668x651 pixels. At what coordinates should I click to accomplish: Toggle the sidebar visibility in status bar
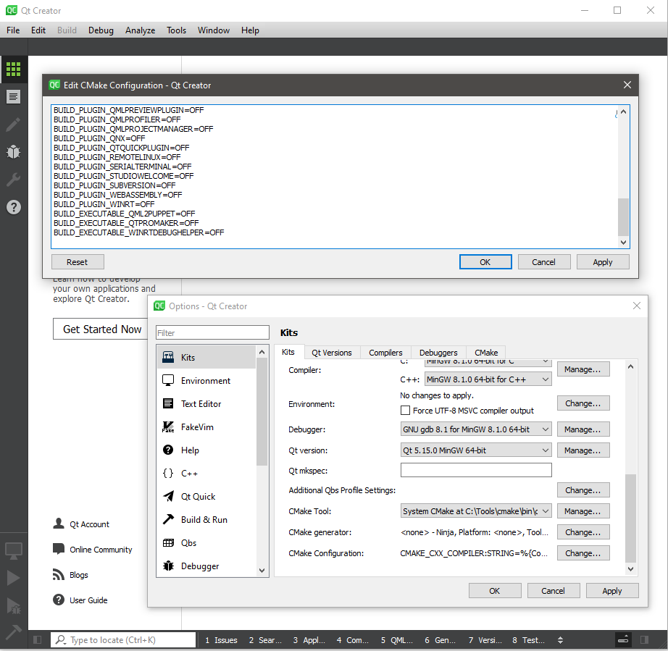tap(38, 640)
